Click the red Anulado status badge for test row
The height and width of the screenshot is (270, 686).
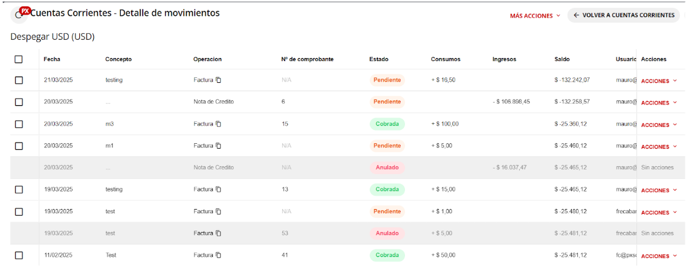387,233
